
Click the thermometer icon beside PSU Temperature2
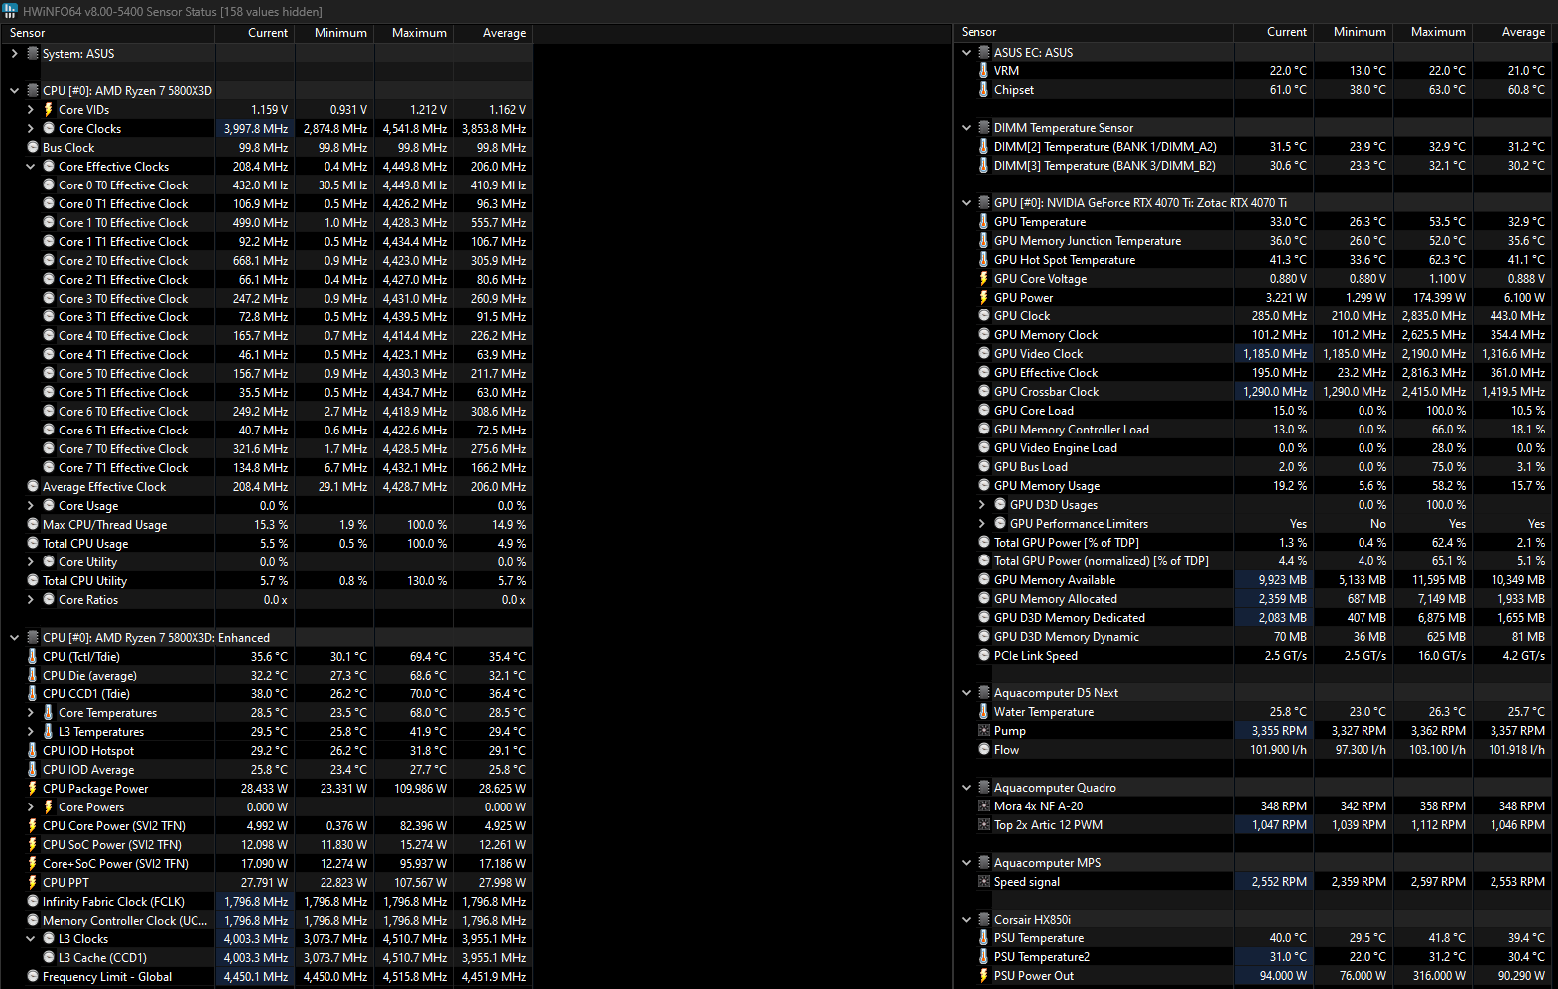983,956
